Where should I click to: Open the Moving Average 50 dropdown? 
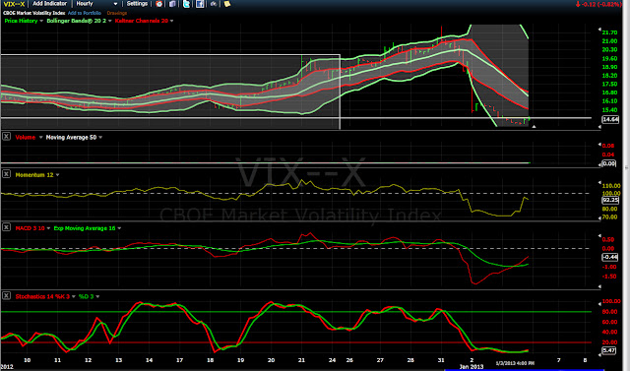tap(100, 138)
